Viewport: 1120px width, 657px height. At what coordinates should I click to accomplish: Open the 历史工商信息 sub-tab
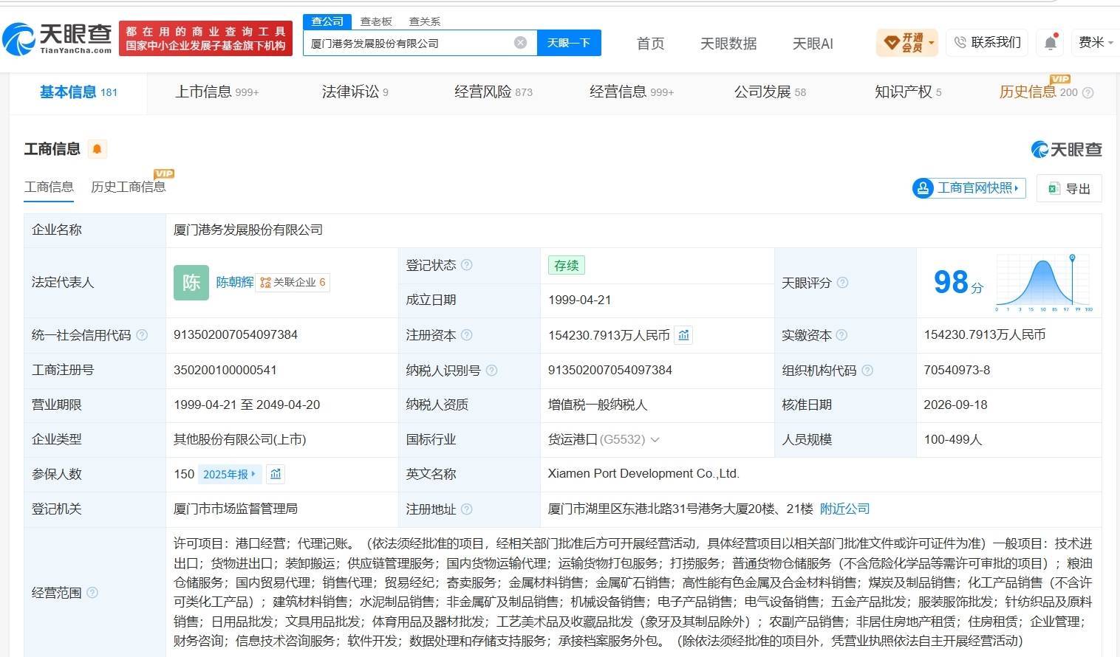point(129,187)
